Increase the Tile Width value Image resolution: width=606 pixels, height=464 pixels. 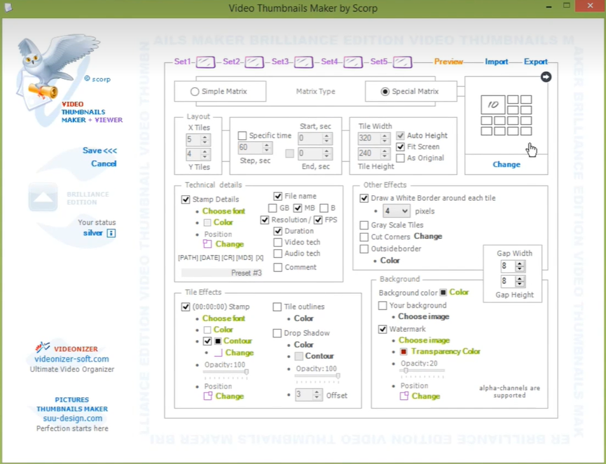pos(385,135)
